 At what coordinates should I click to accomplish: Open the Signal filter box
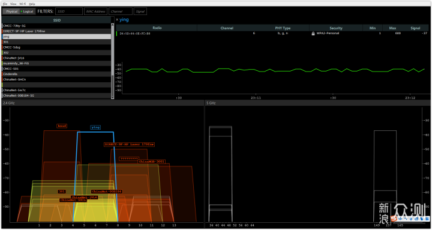pyautogui.click(x=140, y=11)
